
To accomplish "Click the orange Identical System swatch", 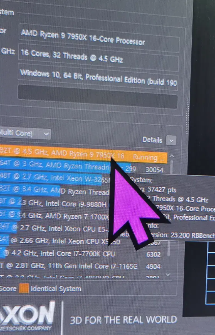I will tap(24, 288).
